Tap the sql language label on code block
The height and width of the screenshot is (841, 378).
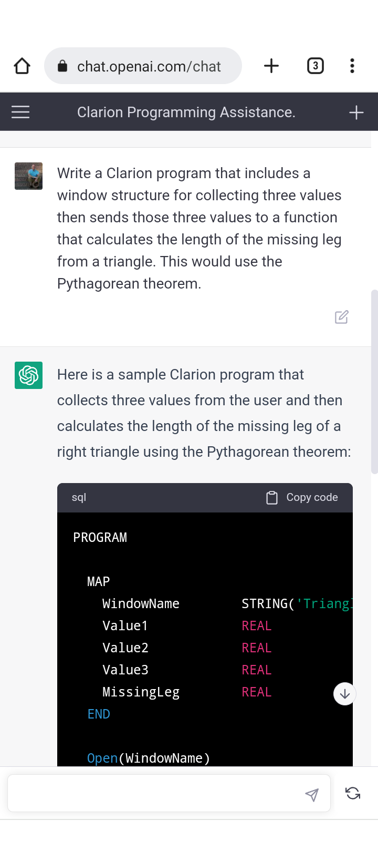tap(79, 497)
